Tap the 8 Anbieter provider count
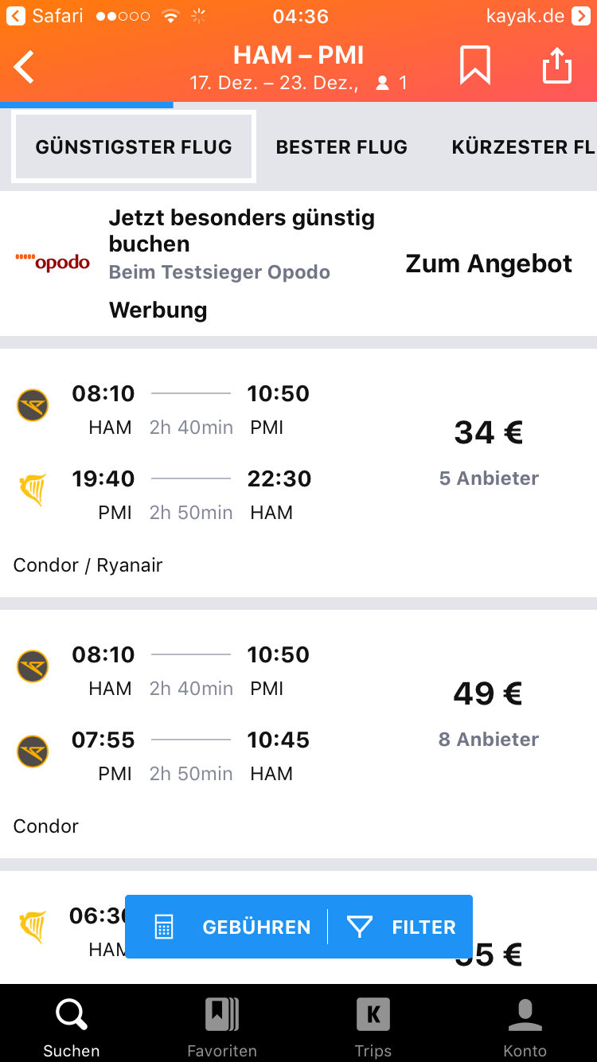 tap(489, 740)
